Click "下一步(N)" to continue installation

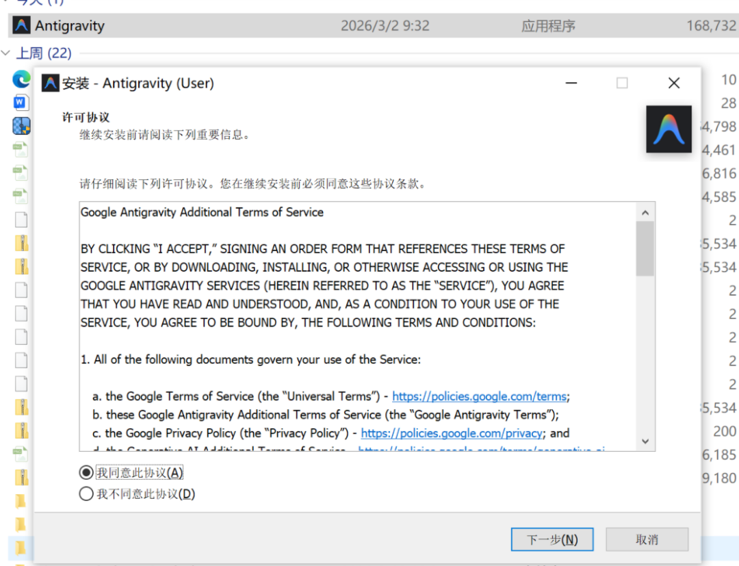tap(552, 539)
